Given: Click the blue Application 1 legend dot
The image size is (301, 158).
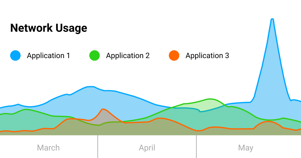Looking at the screenshot, I should click(x=15, y=56).
